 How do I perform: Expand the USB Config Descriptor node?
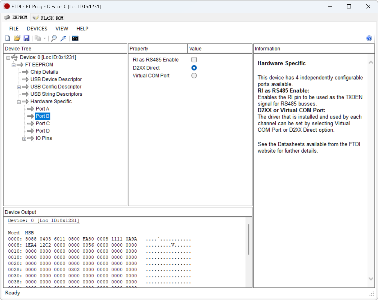19,87
